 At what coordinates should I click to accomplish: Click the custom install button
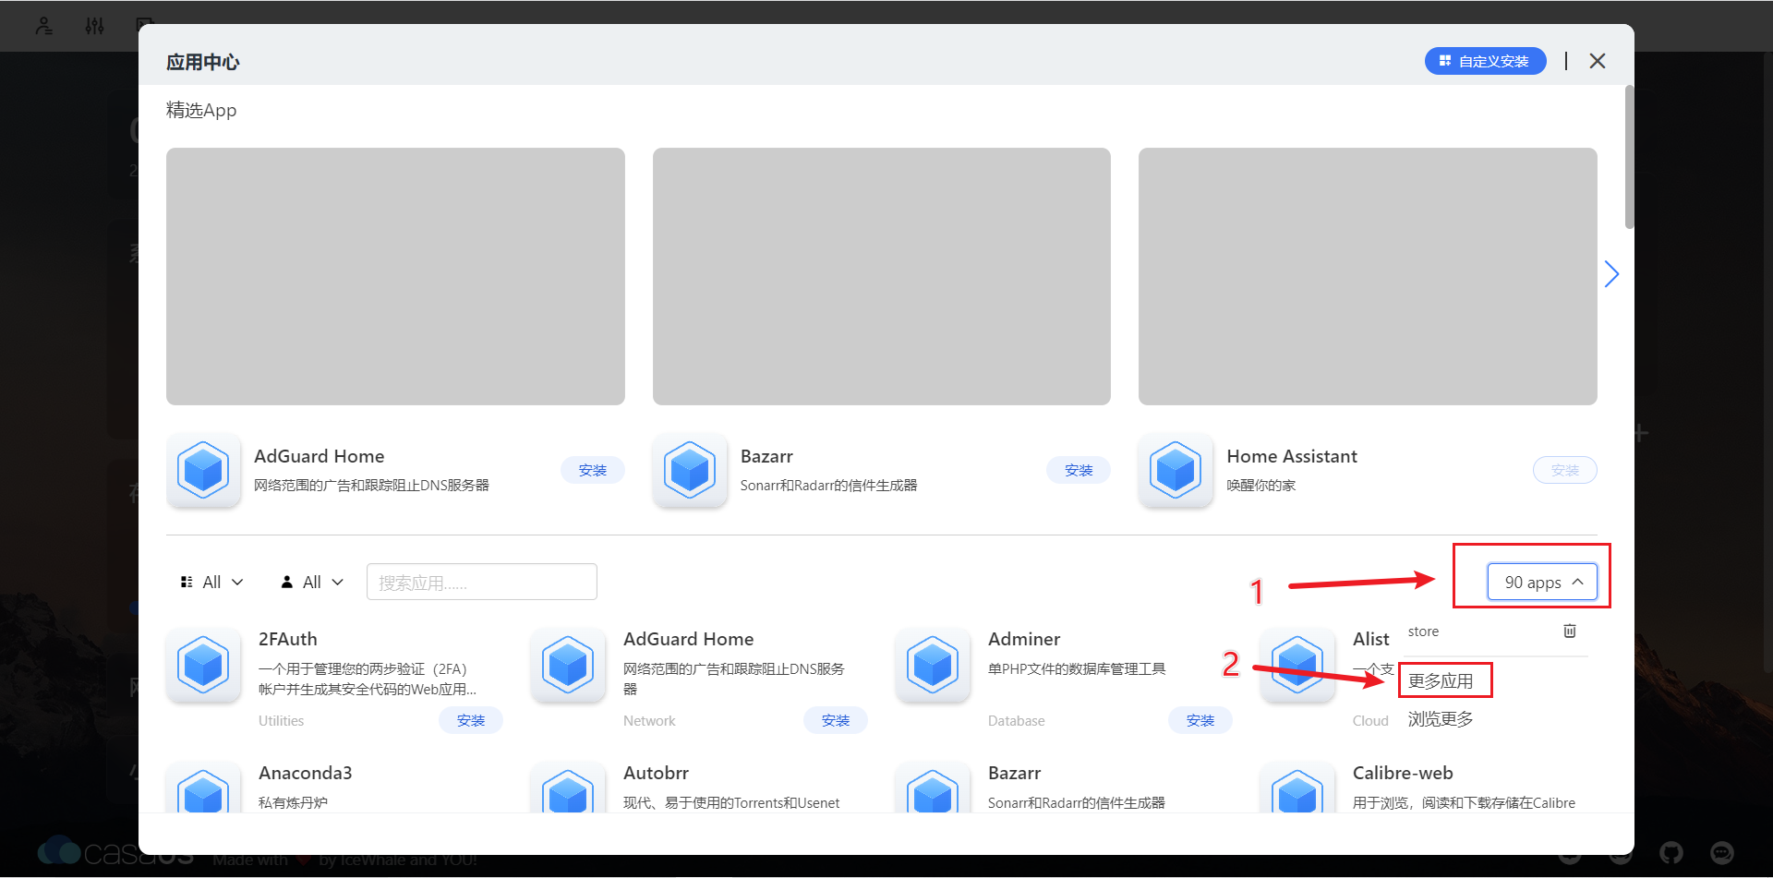point(1485,61)
